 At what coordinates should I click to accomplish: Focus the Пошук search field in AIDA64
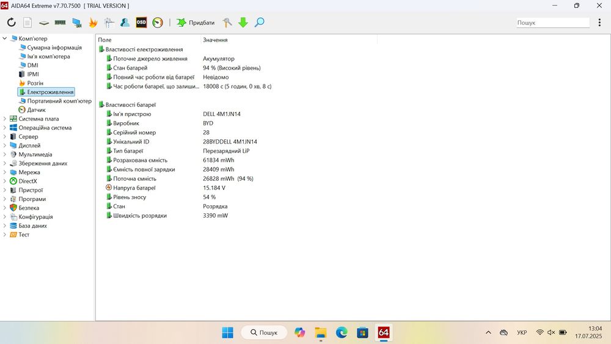(x=552, y=23)
